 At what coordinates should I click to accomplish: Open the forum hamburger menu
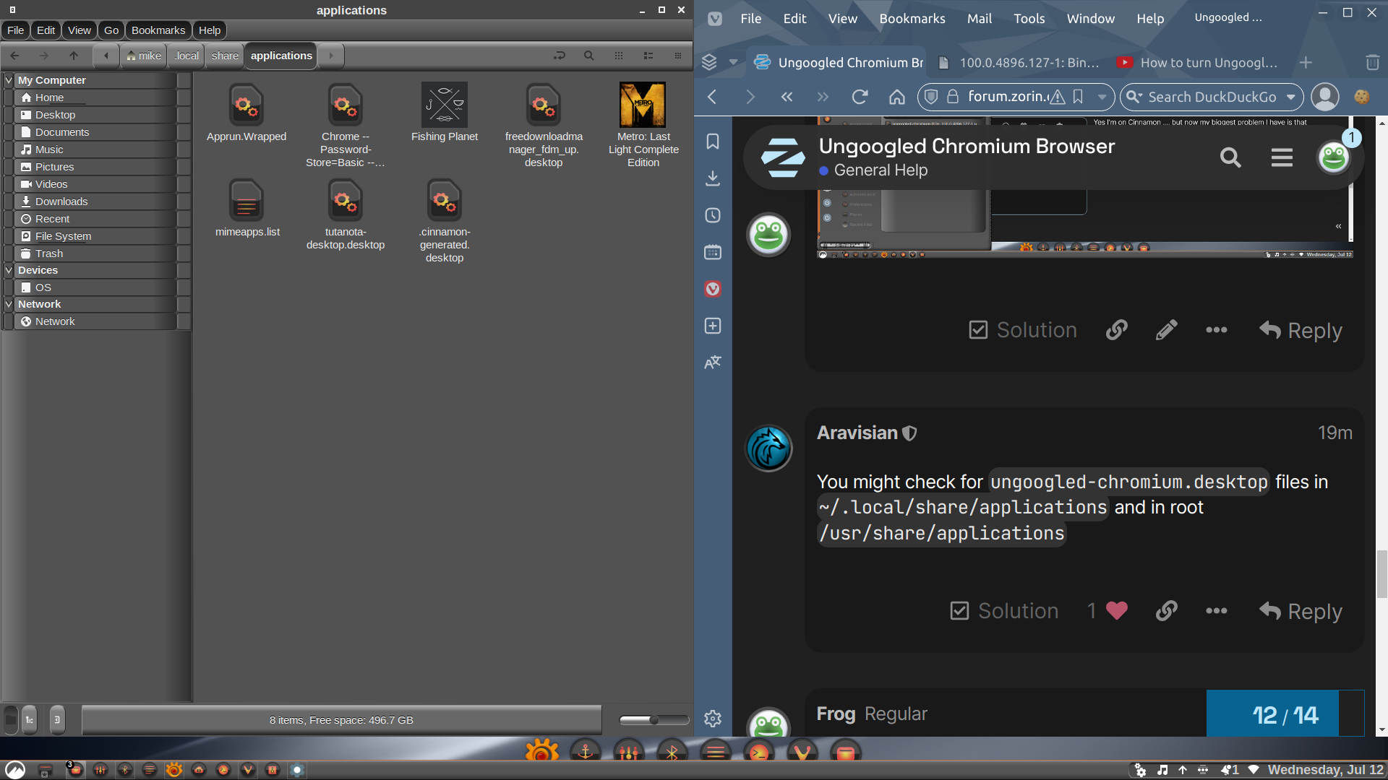[1282, 157]
